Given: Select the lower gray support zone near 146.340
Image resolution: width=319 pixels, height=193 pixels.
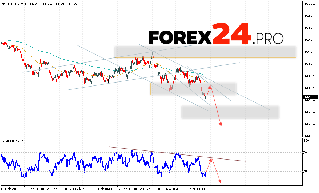Looking at the screenshot, I should click(230, 112).
